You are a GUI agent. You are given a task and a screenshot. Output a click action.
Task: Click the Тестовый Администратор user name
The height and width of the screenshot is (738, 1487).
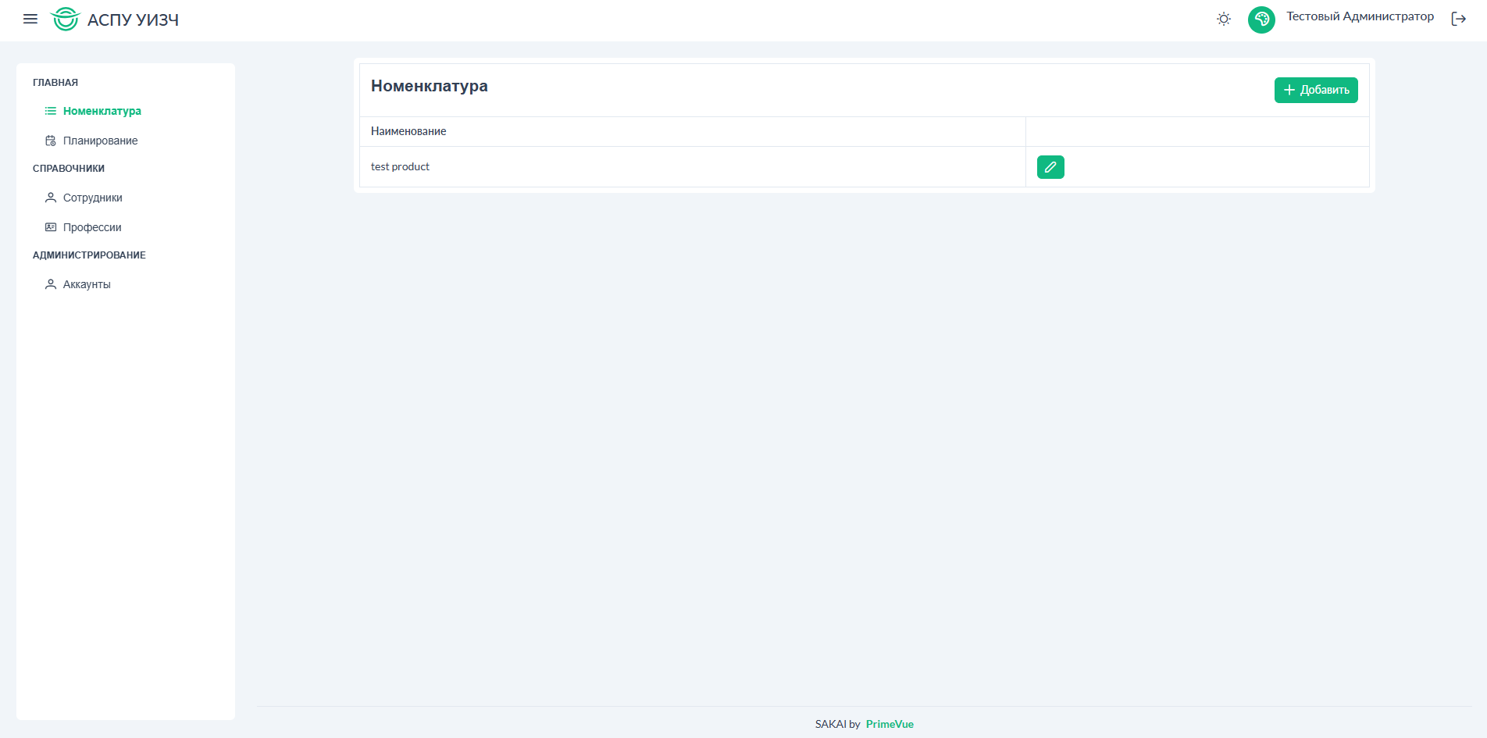point(1360,16)
